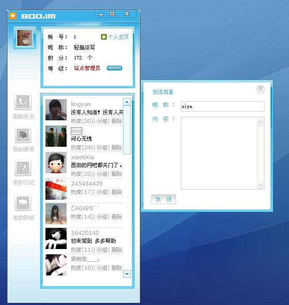
Task: Click lingyan's avatar photo
Action: click(56, 110)
